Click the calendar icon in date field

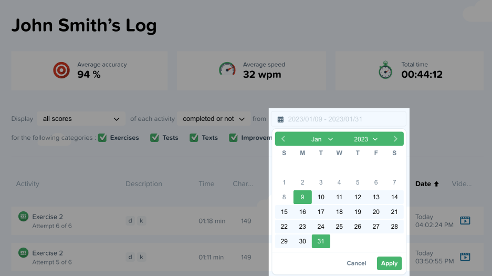point(280,119)
